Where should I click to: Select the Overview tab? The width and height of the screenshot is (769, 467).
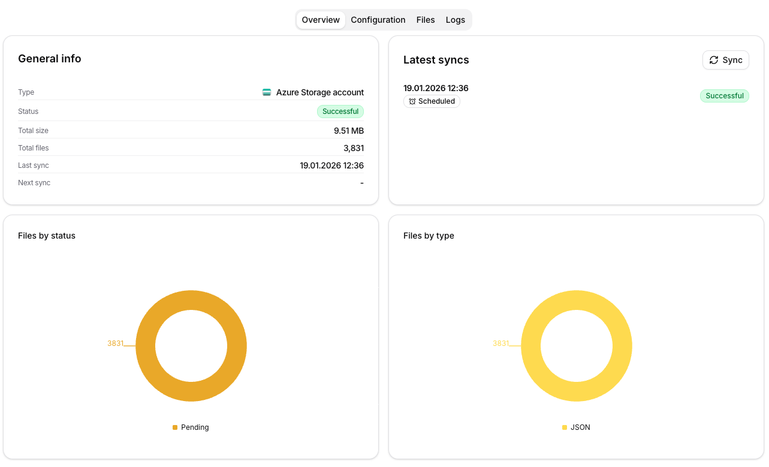[x=320, y=20]
